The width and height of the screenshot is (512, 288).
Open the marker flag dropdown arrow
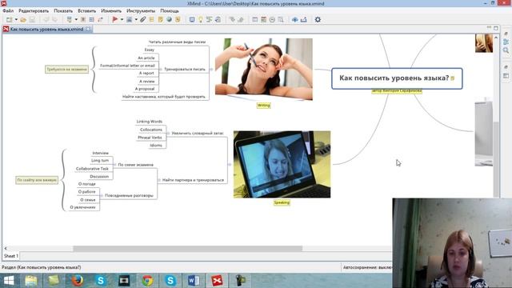pyautogui.click(x=122, y=19)
